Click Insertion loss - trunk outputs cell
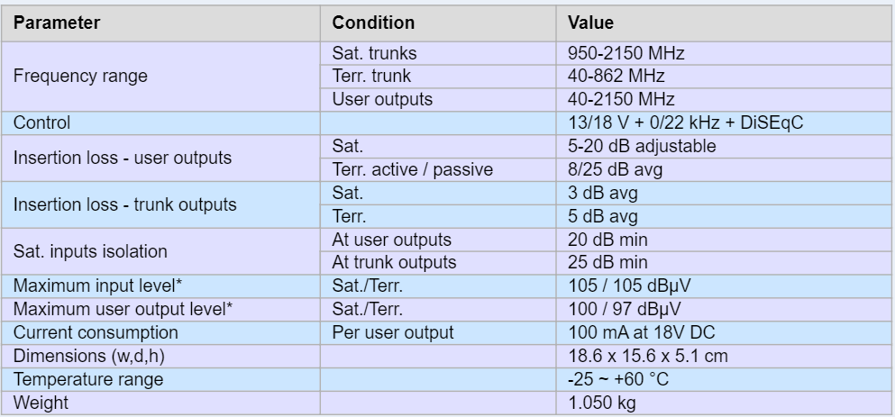This screenshot has width=895, height=417. [x=160, y=204]
